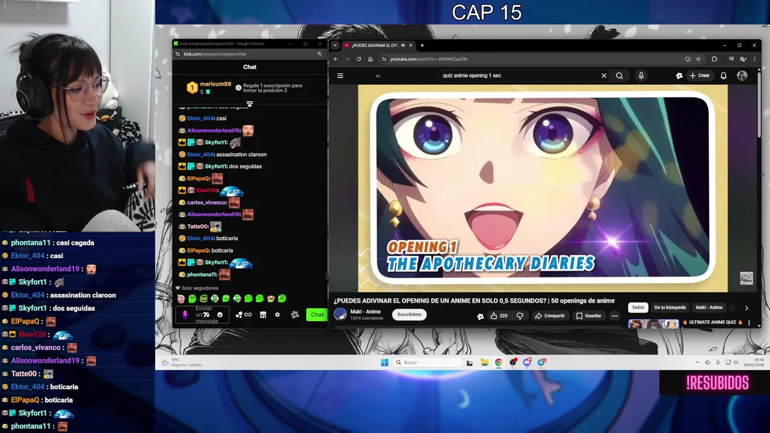Dislike the YouTube video
Screen dimensions: 770x433
tap(520, 316)
